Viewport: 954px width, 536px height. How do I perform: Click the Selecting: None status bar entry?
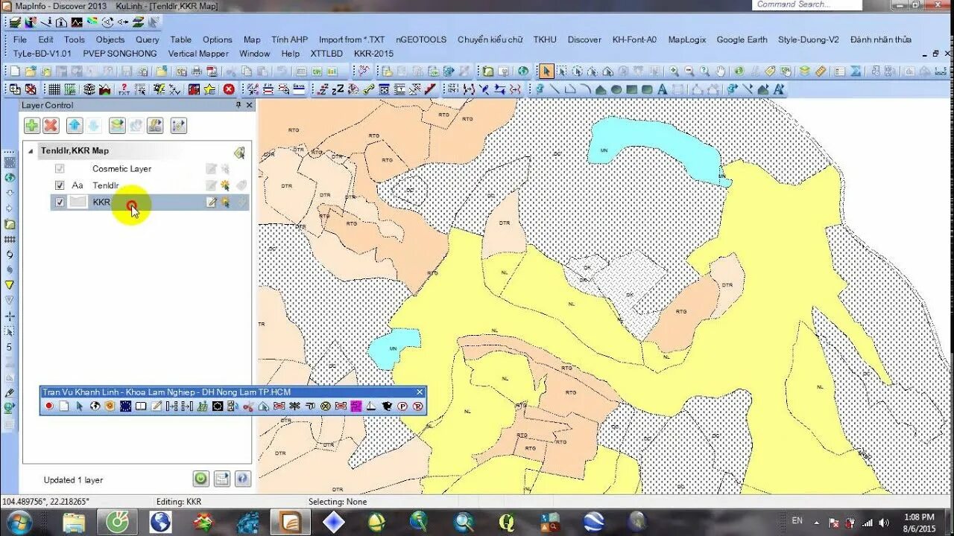pos(338,502)
